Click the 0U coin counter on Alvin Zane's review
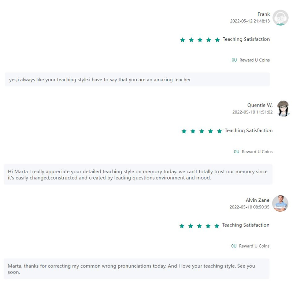 tap(234, 246)
